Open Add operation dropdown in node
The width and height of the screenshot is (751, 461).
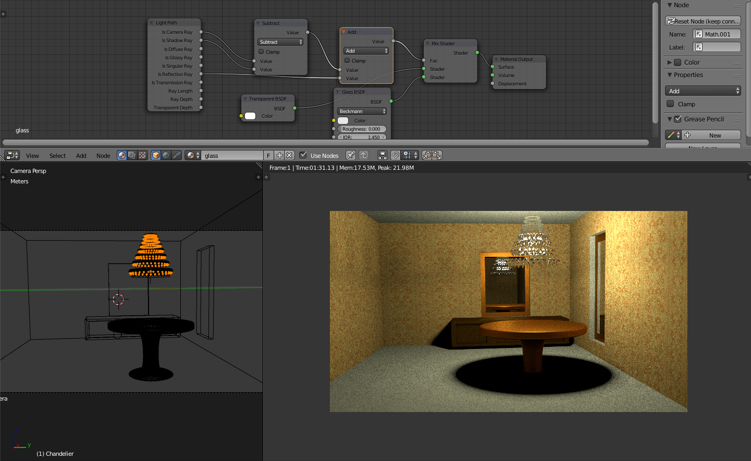point(366,51)
